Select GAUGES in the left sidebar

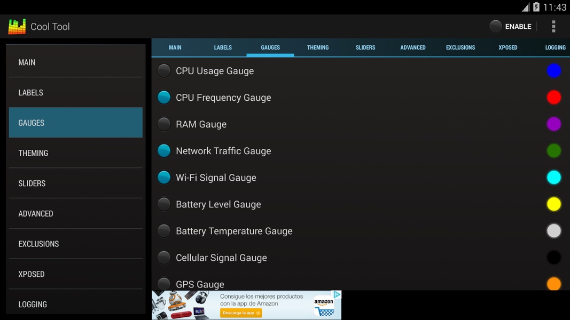point(76,123)
